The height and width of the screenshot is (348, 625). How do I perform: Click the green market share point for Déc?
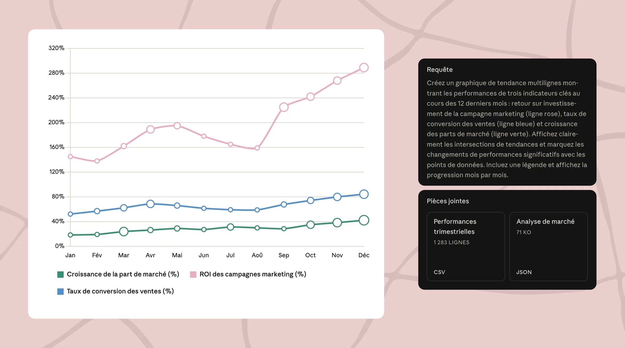pyautogui.click(x=364, y=220)
